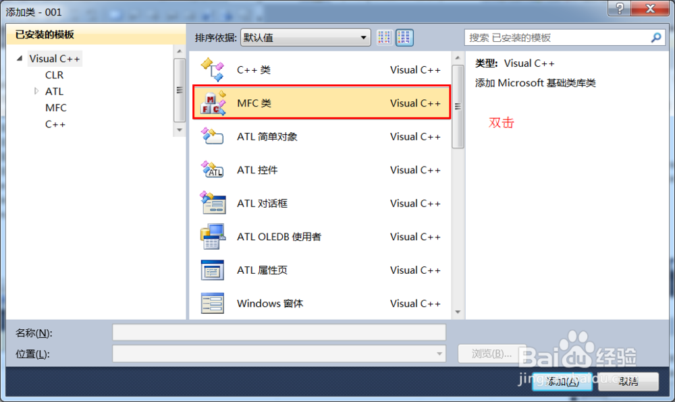Click the 'ATL OLEDB 使用者' label text
This screenshot has width=675, height=402.
pyautogui.click(x=279, y=237)
